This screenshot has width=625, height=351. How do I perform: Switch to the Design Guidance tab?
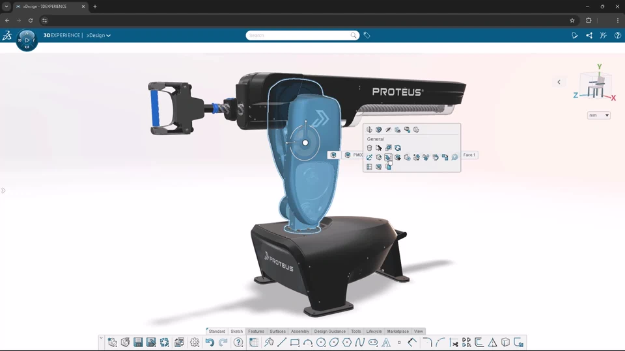click(330, 331)
